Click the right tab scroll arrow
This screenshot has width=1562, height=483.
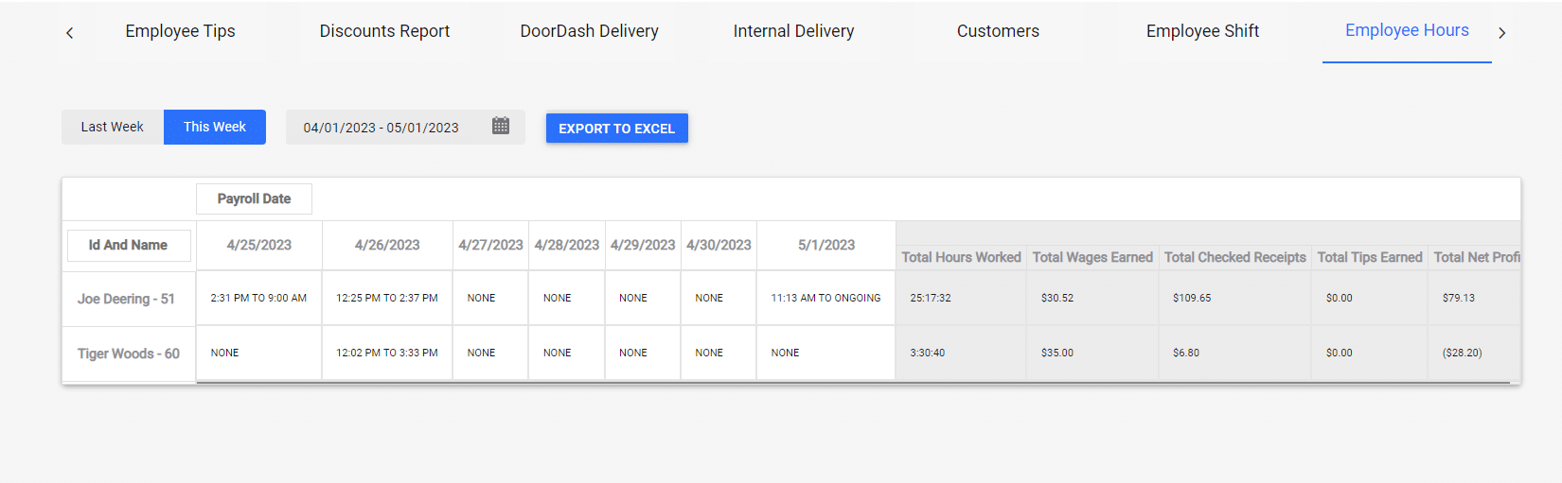[x=1501, y=33]
